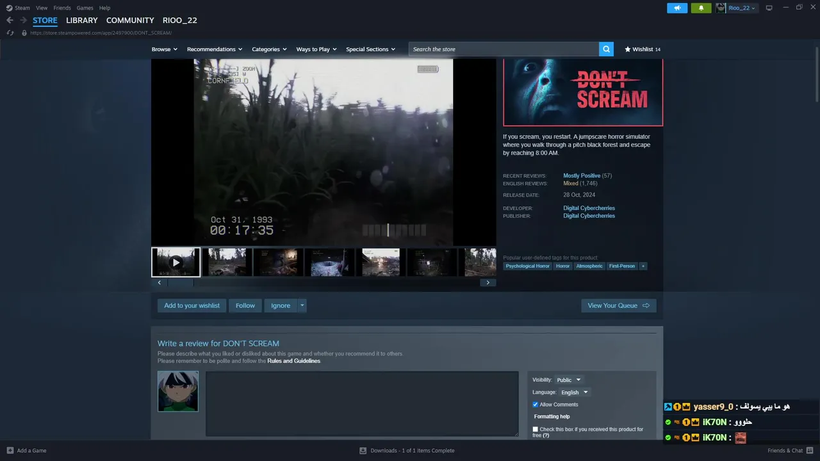Click the arrow icon on View Your Queue
Viewport: 820px width, 461px height.
click(x=646, y=305)
